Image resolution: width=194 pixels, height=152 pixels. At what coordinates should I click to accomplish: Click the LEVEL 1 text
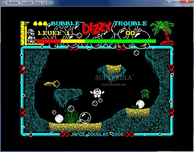click(54, 33)
